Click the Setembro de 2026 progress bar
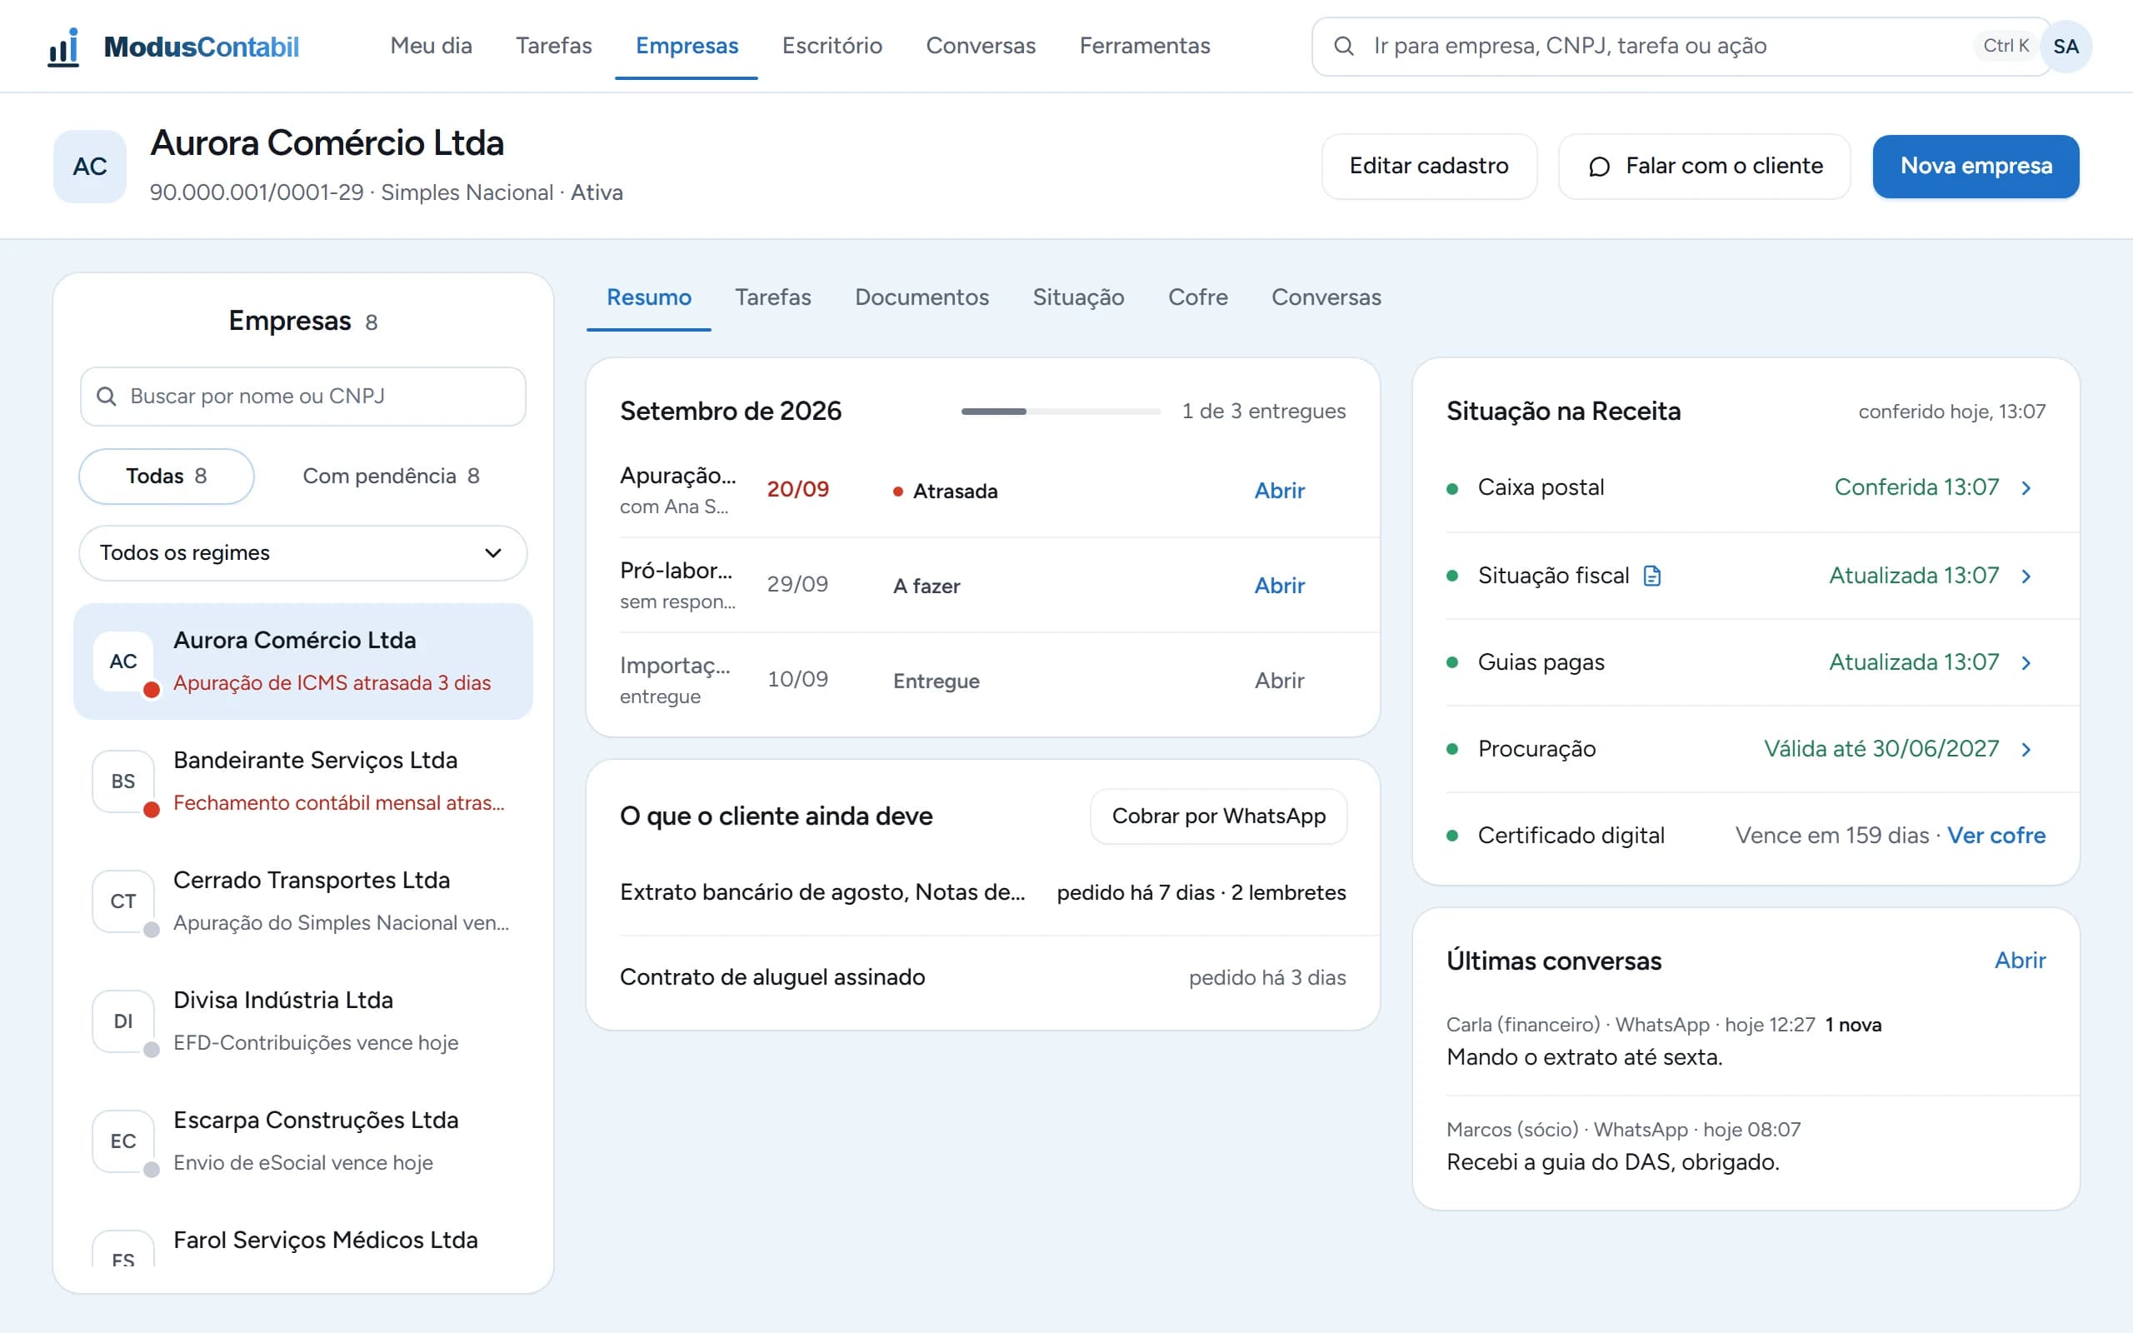 1061,411
